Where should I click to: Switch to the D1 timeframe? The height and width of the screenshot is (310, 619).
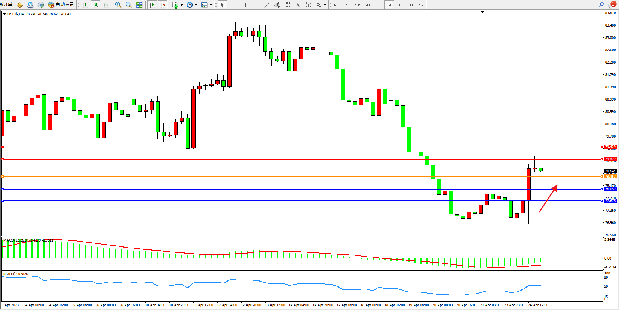[x=399, y=5]
